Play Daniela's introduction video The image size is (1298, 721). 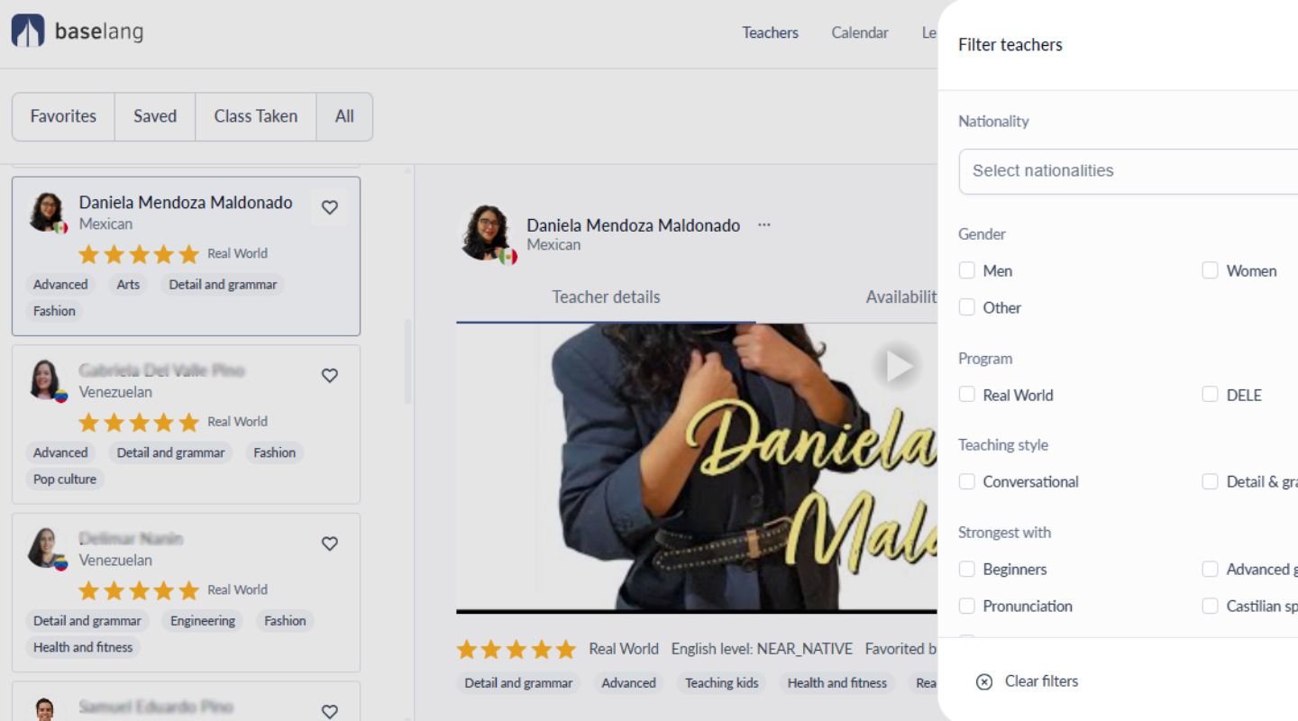897,367
